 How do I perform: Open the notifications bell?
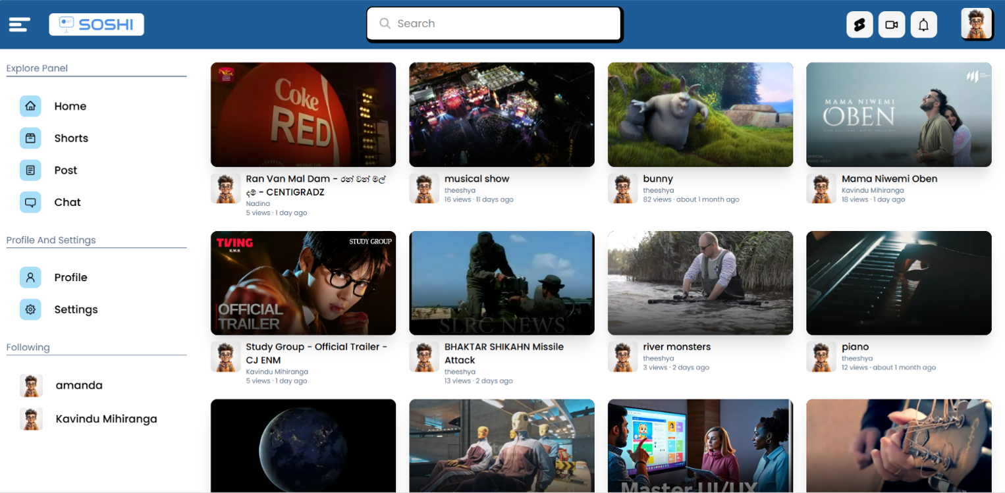point(923,24)
